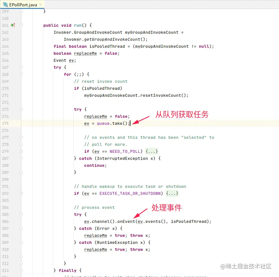The image size is (279, 277).
Task: Click the fold end marker at line 312
Action: click(21, 263)
